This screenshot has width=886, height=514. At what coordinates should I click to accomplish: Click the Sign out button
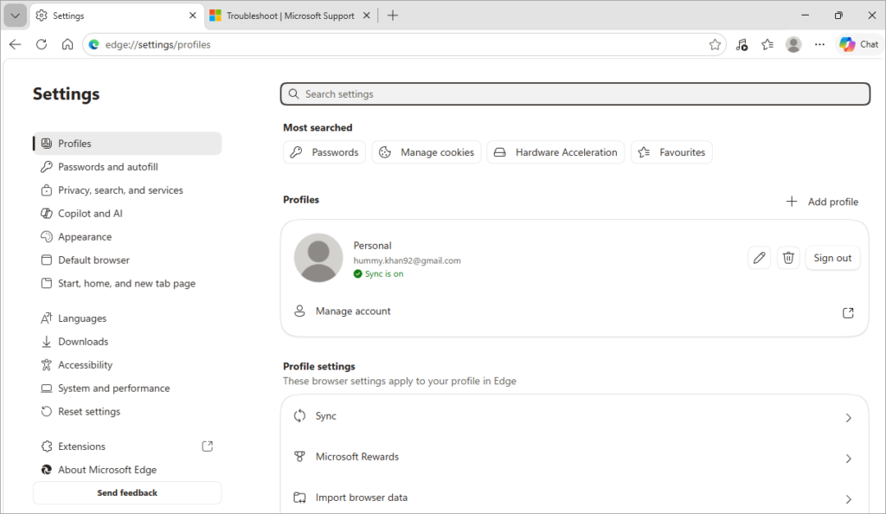(x=832, y=258)
